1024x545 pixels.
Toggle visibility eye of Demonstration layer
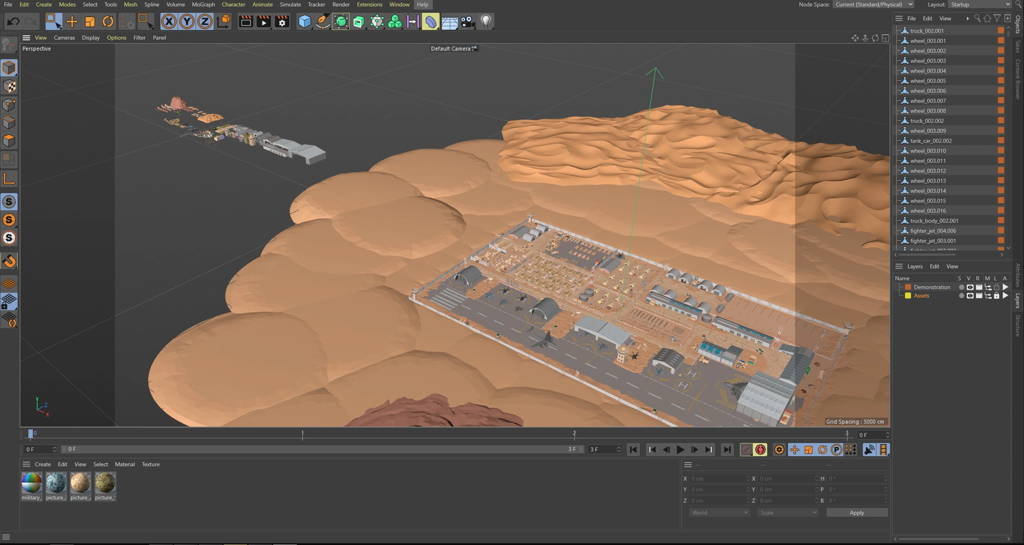coord(970,287)
